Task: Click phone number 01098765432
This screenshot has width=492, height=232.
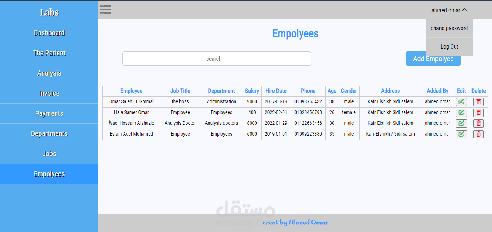Action: tap(308, 102)
